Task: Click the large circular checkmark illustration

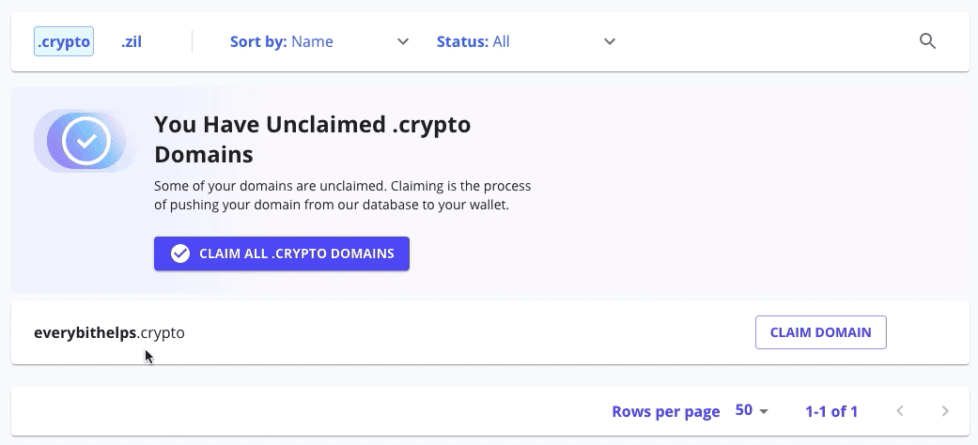Action: 86,141
